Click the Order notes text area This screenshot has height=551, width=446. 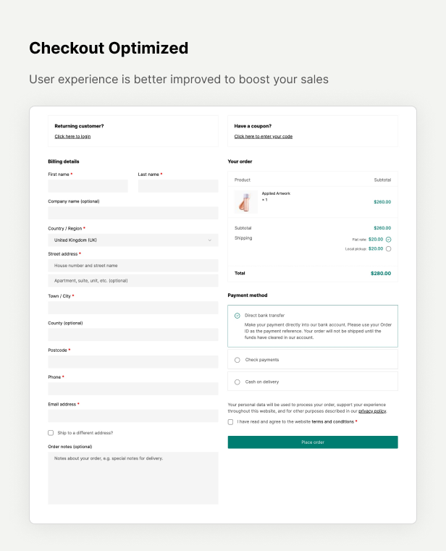(132, 478)
